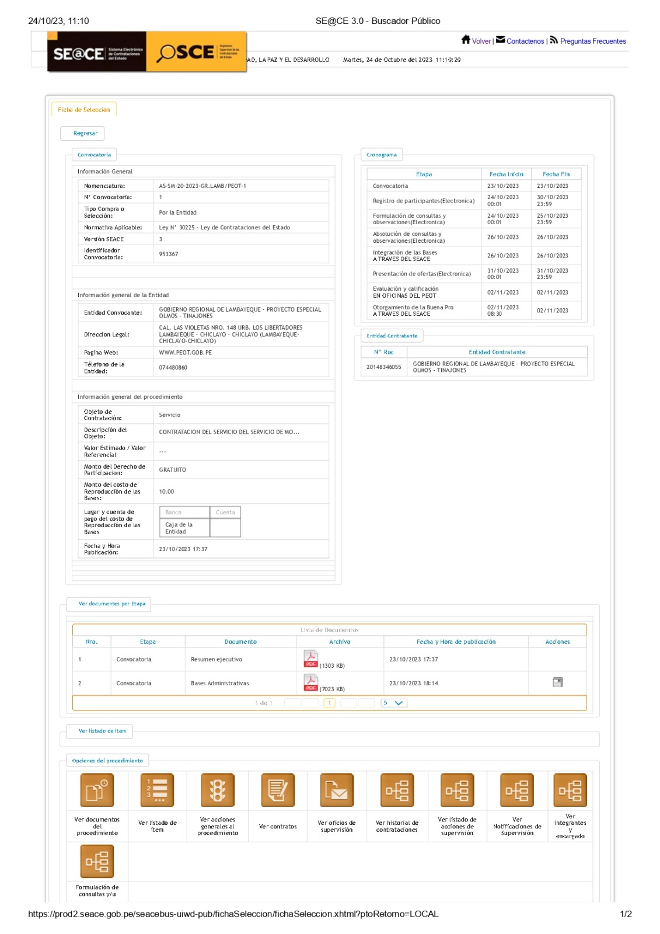Click the GRATUITO participation fee value
Viewport: 660px width, 934px height.
173,470
